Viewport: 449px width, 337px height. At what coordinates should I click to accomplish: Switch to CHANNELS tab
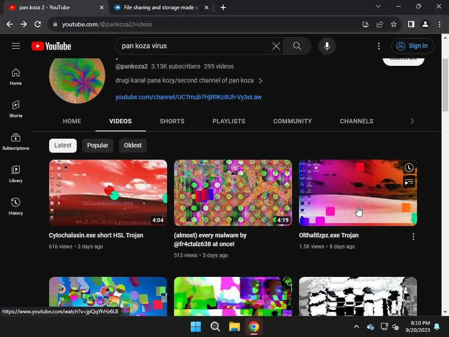point(356,121)
